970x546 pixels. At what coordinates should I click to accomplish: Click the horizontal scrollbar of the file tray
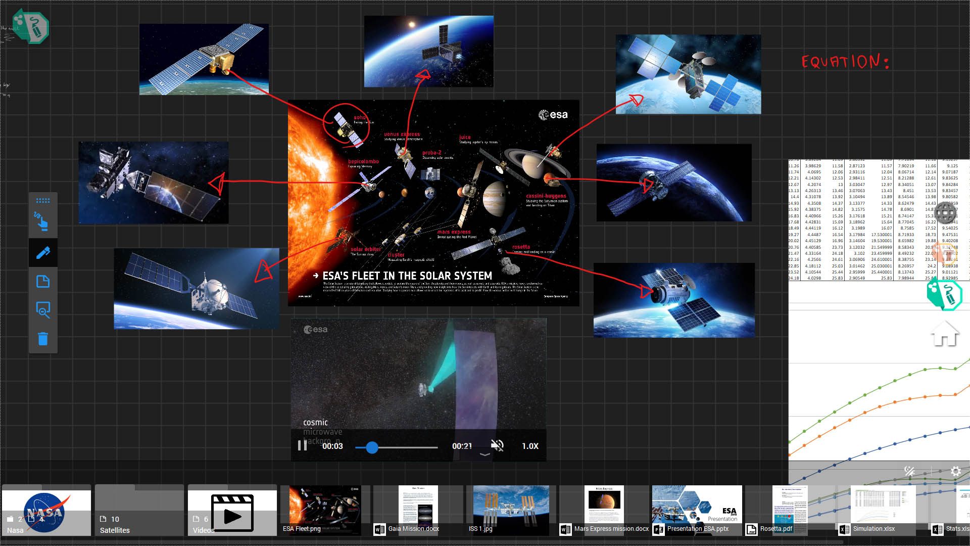[x=422, y=542]
